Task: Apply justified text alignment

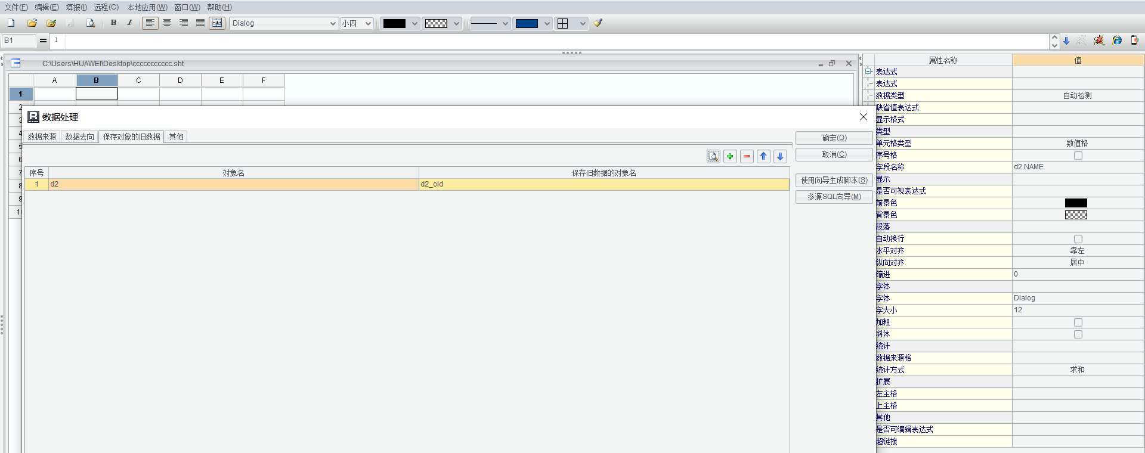Action: tap(200, 23)
